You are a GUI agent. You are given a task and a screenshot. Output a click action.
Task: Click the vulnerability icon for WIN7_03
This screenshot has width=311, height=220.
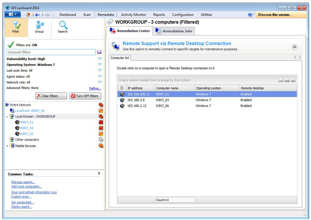(x=101, y=128)
